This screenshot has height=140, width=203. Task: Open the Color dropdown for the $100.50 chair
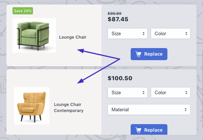[170, 93]
